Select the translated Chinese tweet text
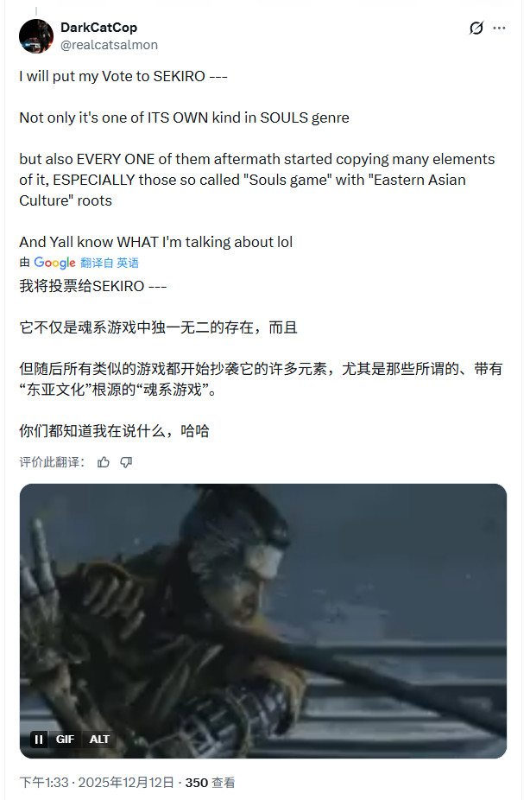530x800 pixels. (x=261, y=359)
